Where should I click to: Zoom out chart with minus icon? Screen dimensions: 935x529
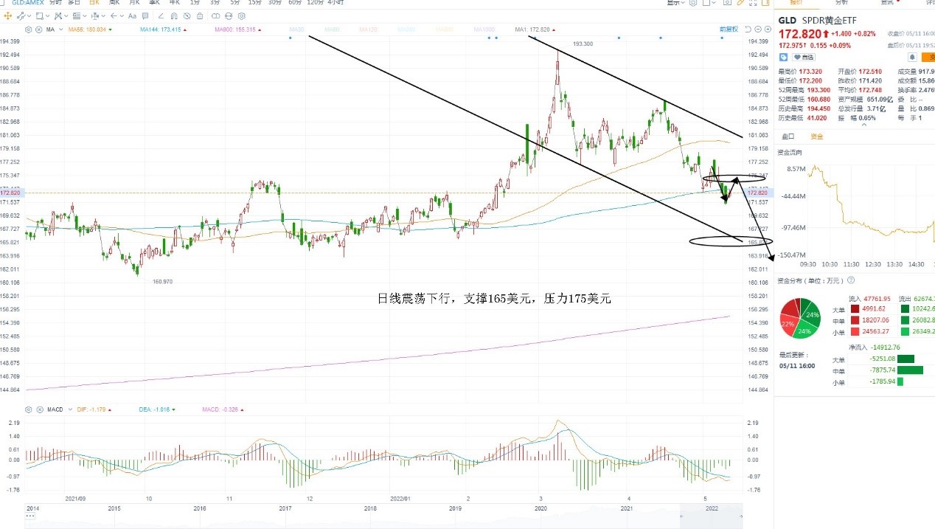coord(758,29)
